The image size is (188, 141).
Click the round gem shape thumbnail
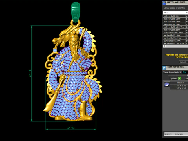point(167,84)
